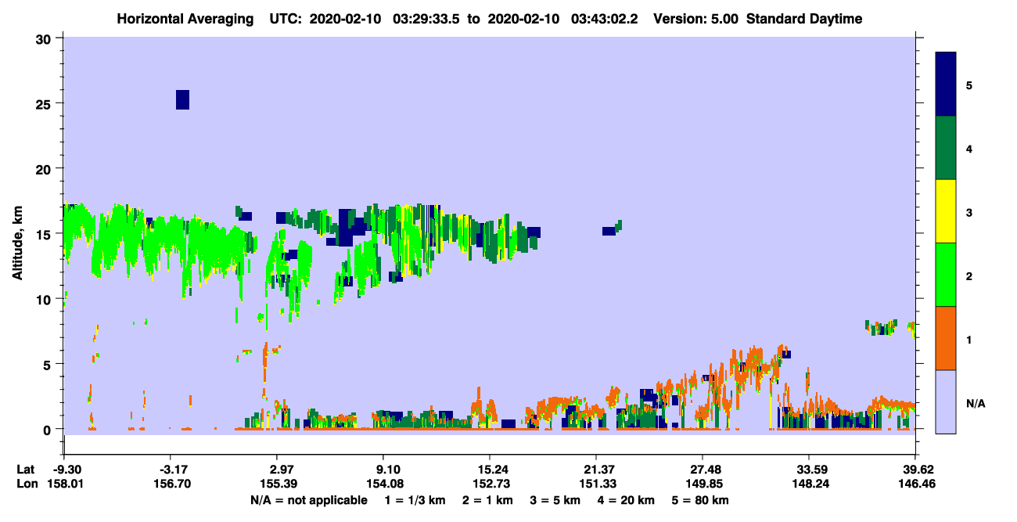Click longitude value 156.70
Viewport: 1017px width, 522px height.
coord(171,484)
